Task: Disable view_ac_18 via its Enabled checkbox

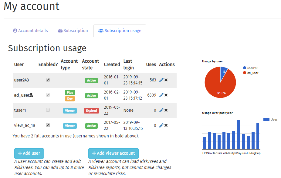Action: point(48,125)
